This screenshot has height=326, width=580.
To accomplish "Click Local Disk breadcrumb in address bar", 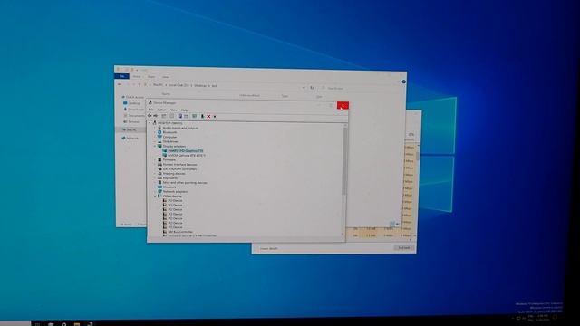I will click(x=179, y=85).
